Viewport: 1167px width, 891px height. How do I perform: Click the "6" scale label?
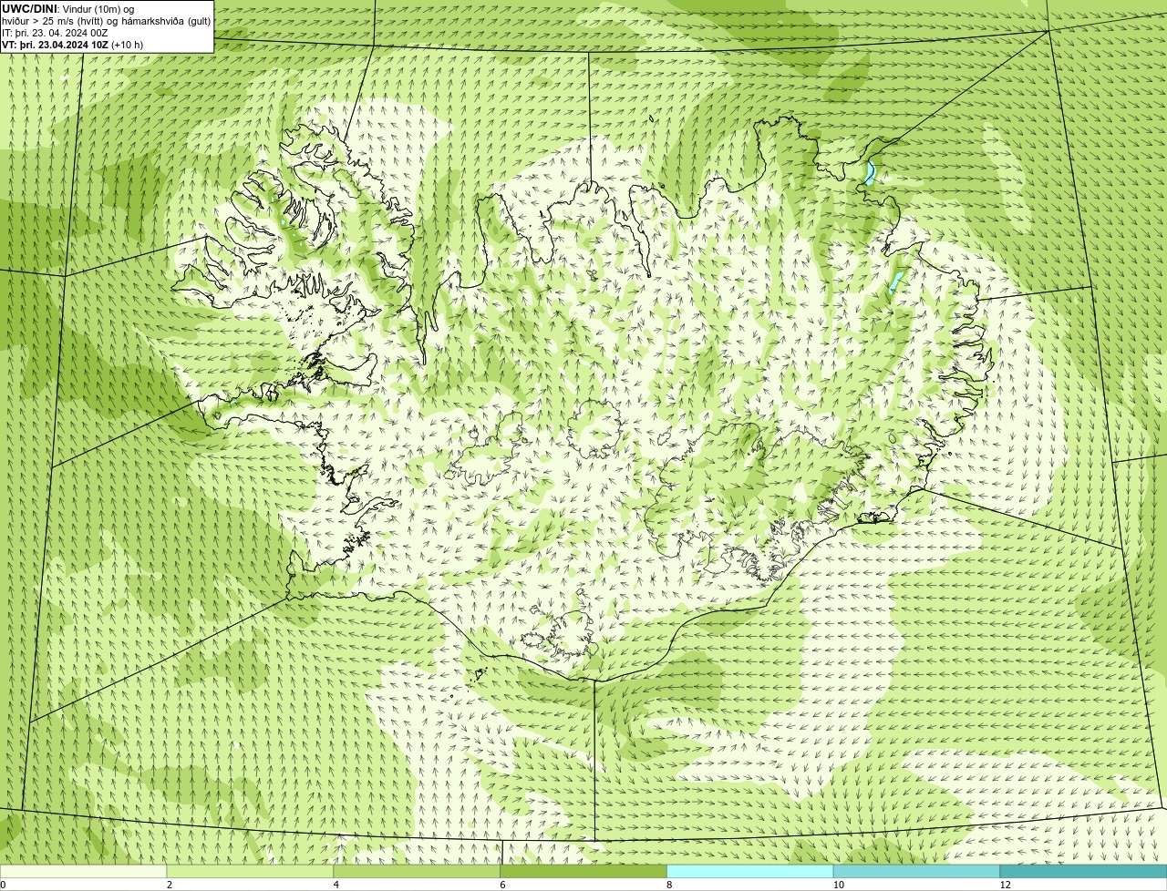coord(503,885)
